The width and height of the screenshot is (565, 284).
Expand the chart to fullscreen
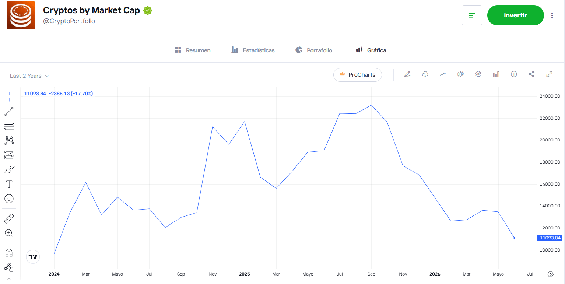click(549, 74)
